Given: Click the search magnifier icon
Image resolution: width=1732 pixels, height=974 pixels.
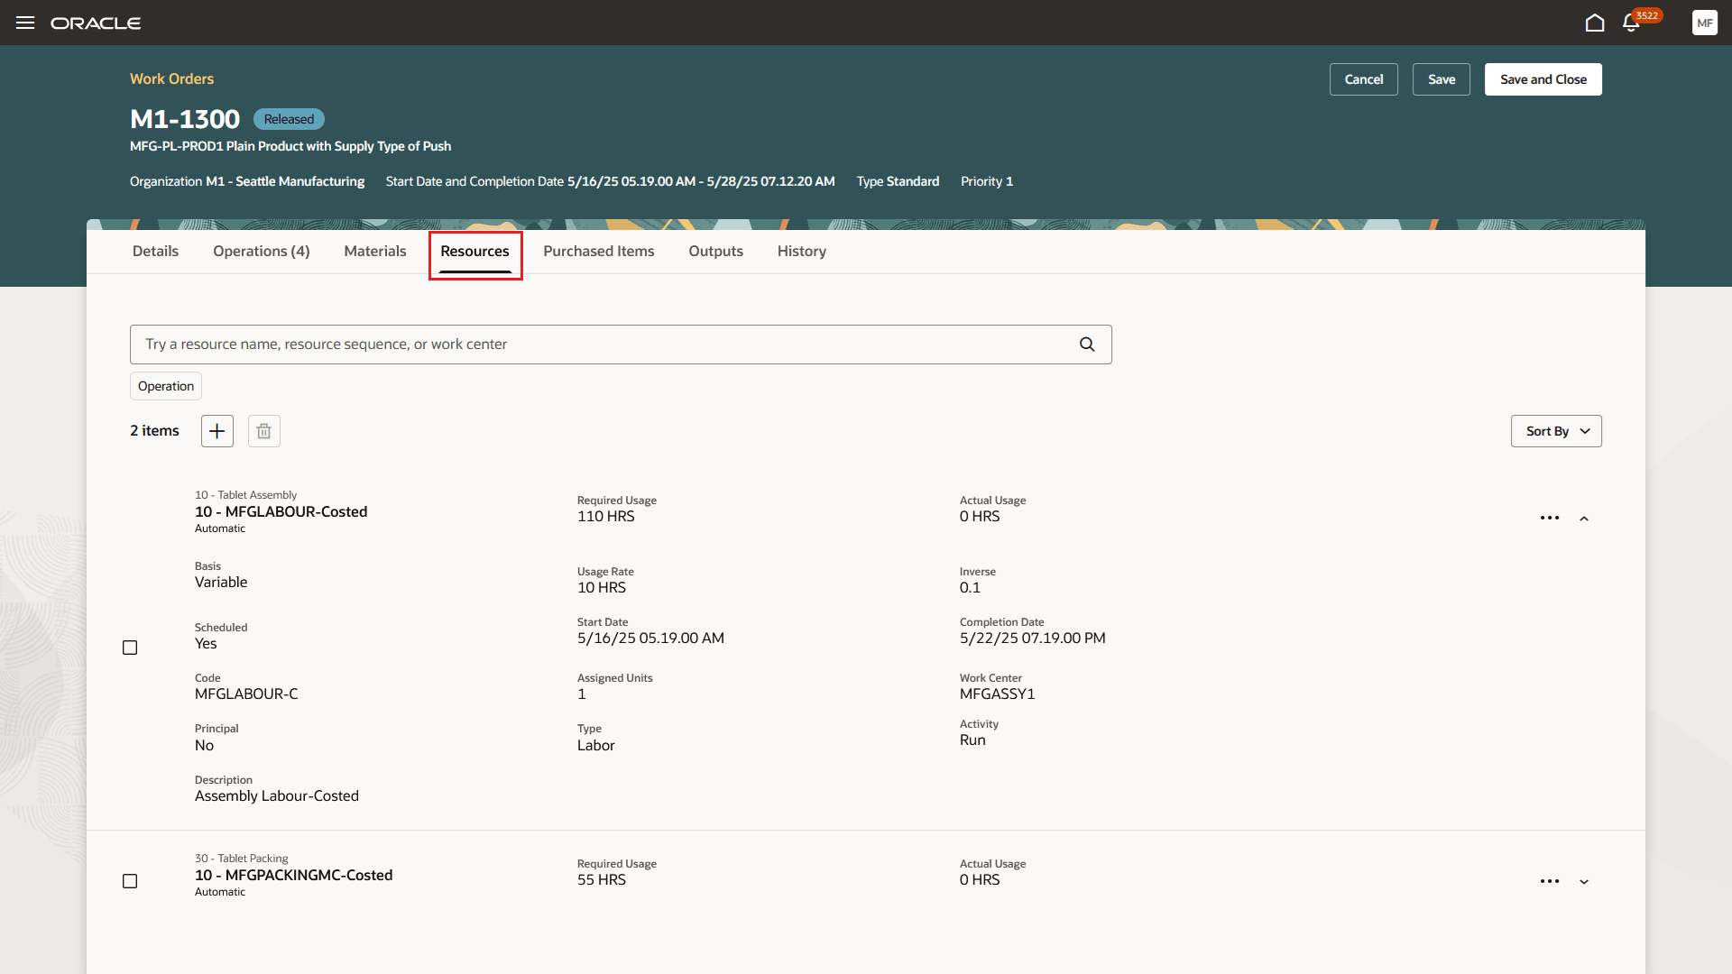Looking at the screenshot, I should pos(1087,345).
